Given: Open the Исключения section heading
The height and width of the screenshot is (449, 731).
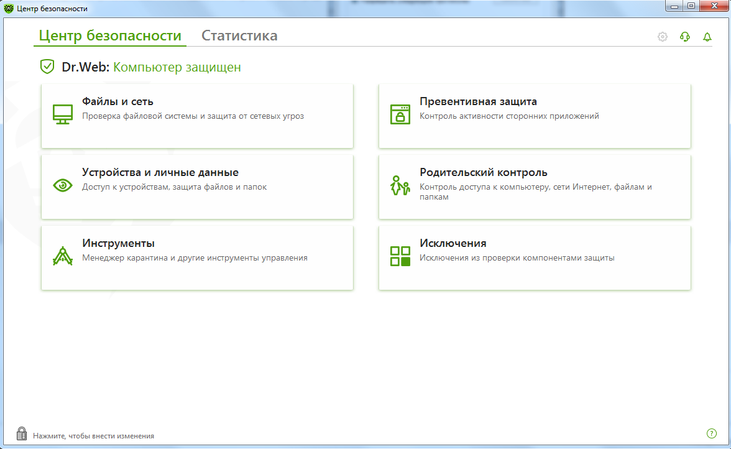Looking at the screenshot, I should (453, 243).
